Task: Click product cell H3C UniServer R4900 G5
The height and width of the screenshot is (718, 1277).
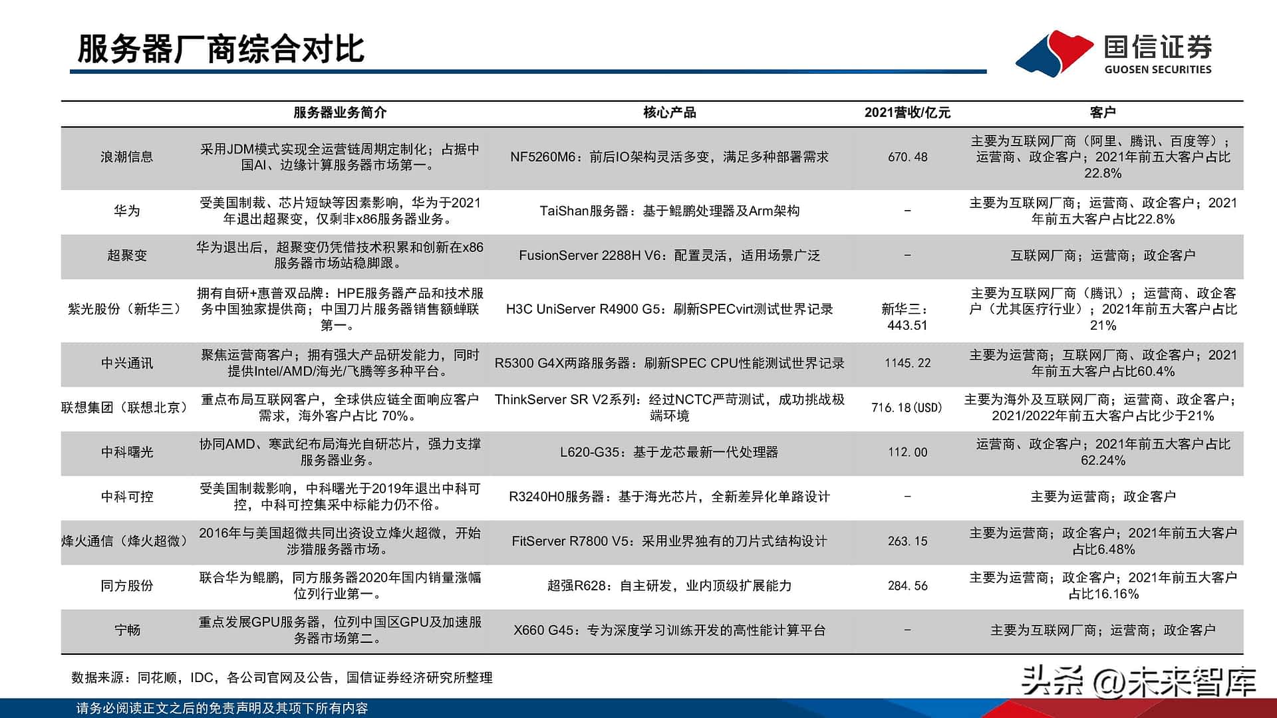Action: coord(669,309)
